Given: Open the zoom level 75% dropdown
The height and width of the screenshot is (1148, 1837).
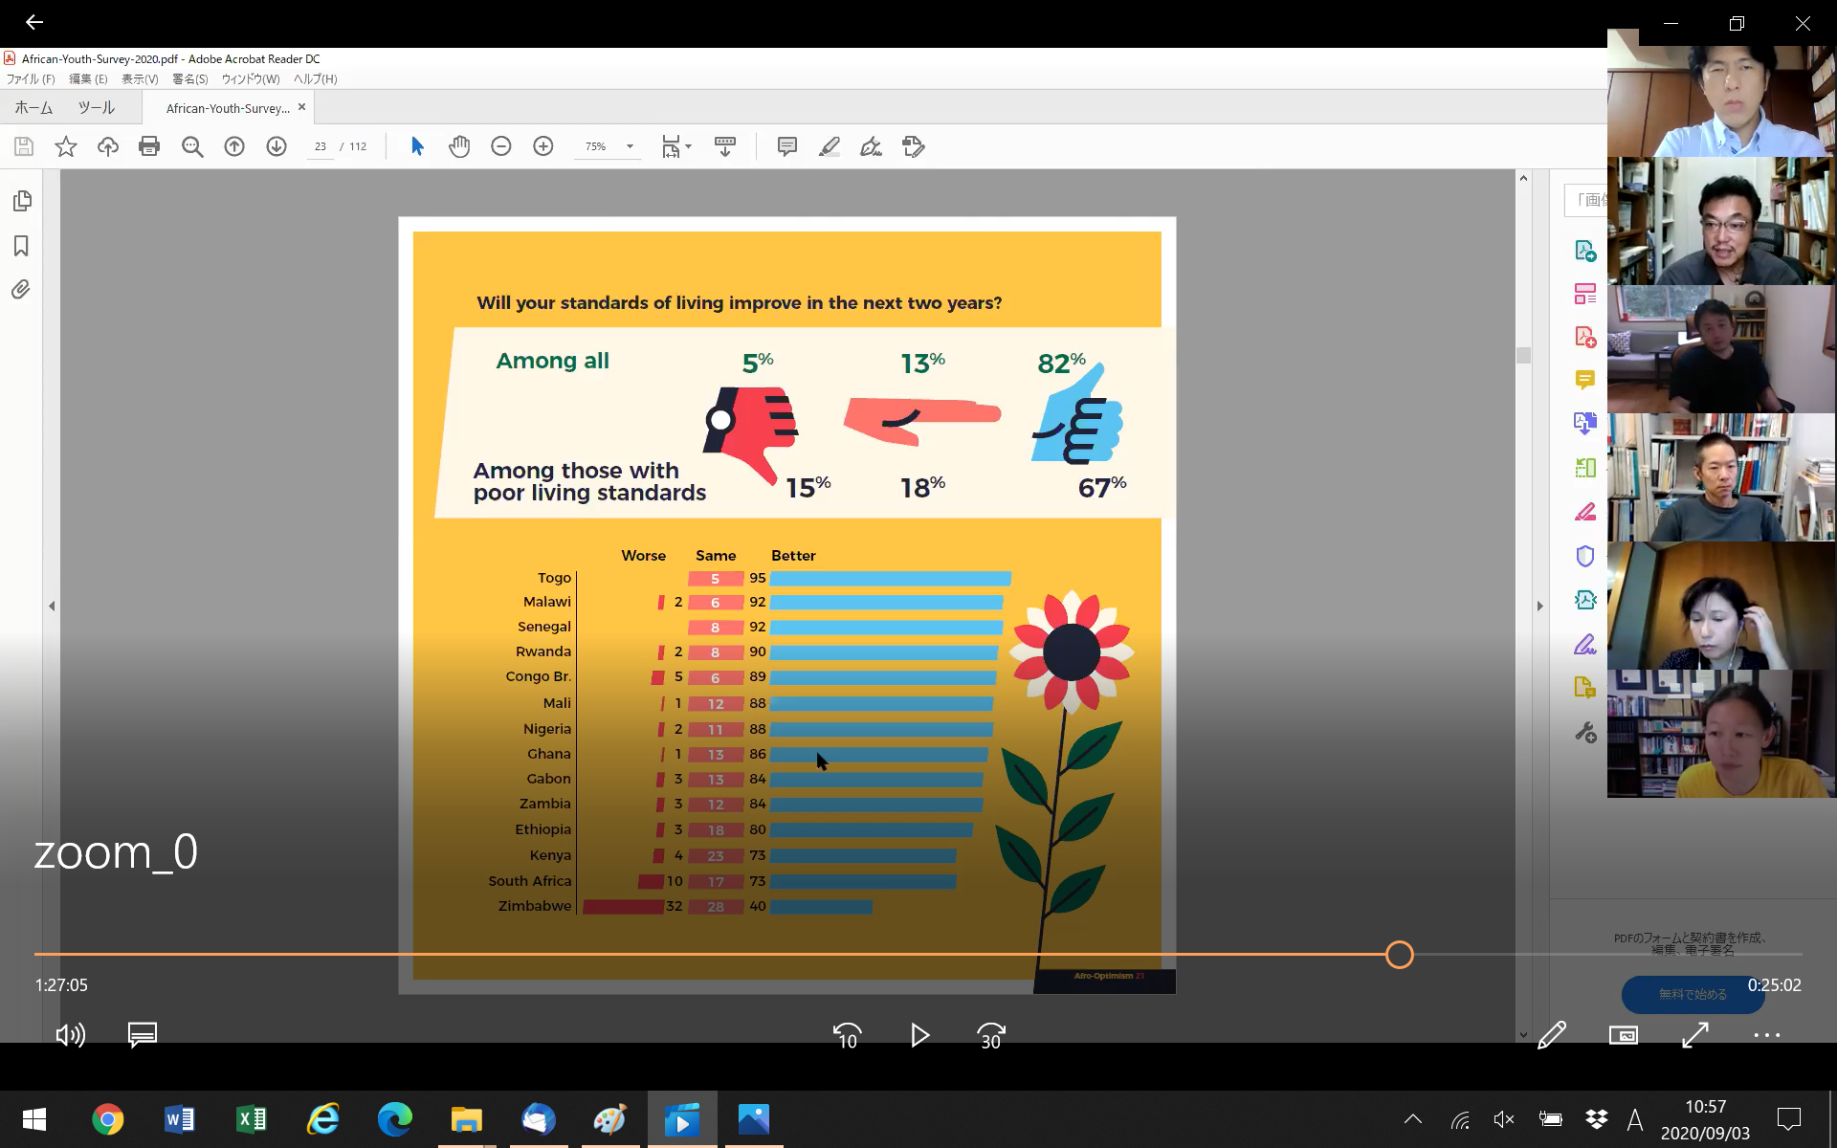Looking at the screenshot, I should click(x=630, y=146).
